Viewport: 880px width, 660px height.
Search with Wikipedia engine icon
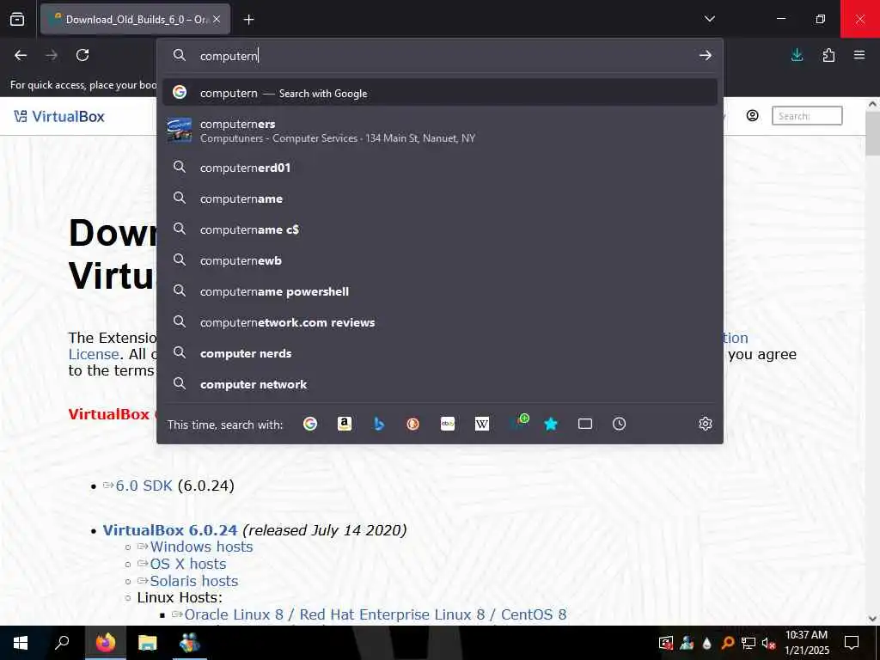point(481,424)
